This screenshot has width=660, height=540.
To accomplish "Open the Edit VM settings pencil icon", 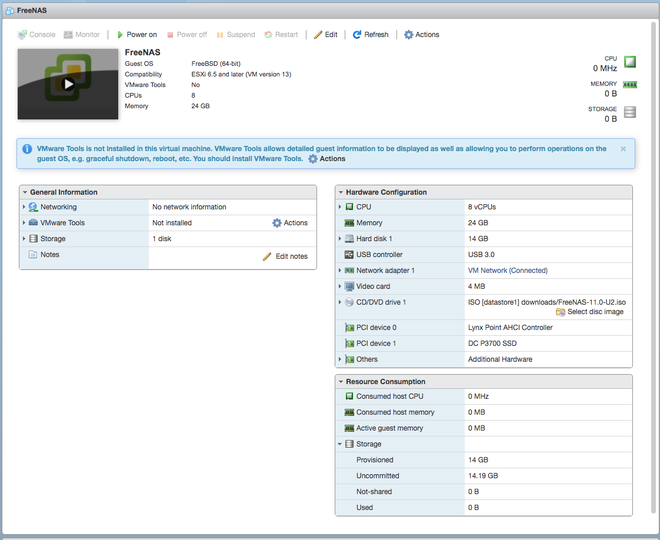I will click(x=318, y=35).
